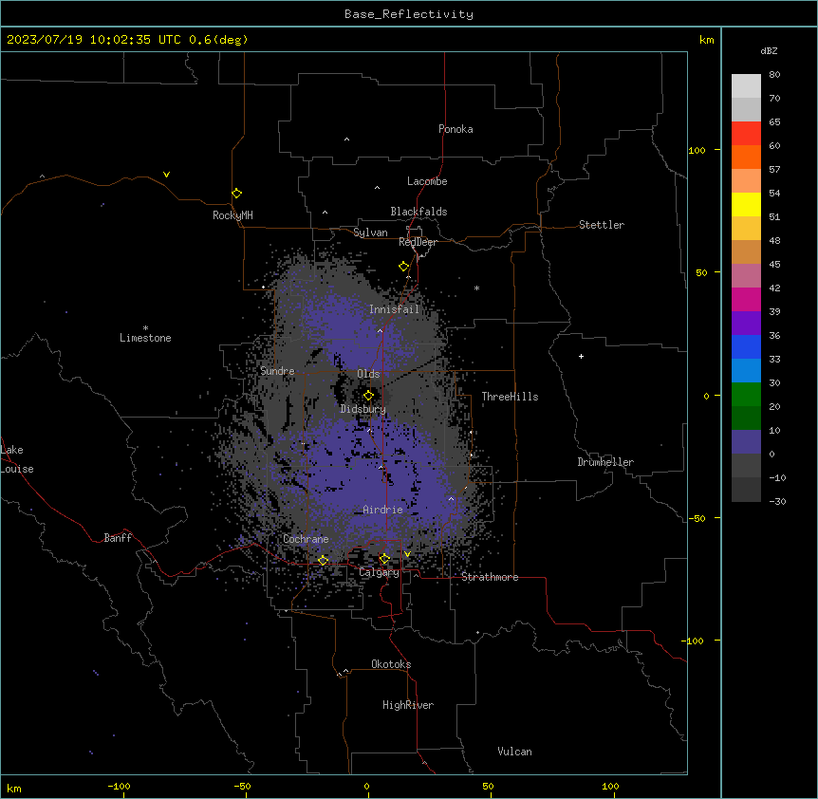Select the purple 10 dBZ color swatch
The image size is (818, 799).
point(746,442)
